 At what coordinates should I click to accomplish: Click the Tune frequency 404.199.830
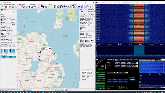click(123, 66)
